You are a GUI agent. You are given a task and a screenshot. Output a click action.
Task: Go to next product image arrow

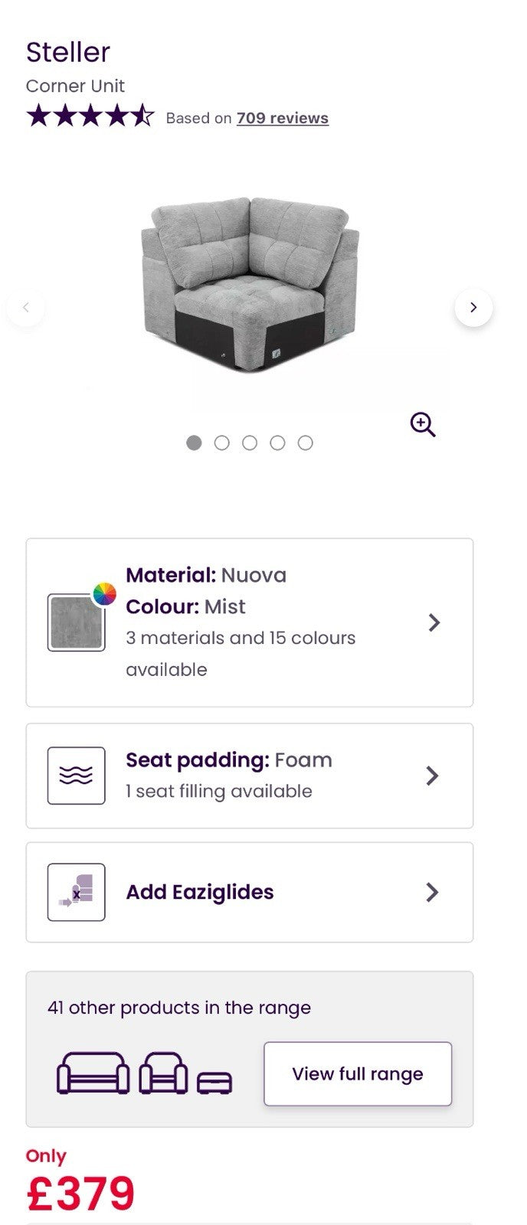click(473, 307)
